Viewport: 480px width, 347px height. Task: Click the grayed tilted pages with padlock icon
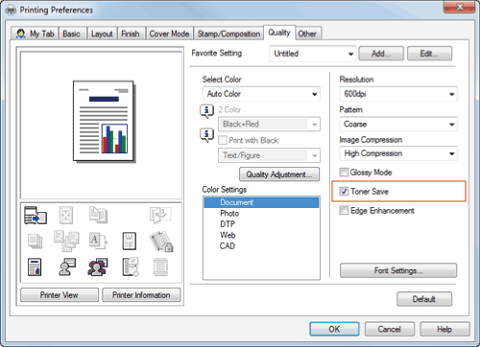161,242
